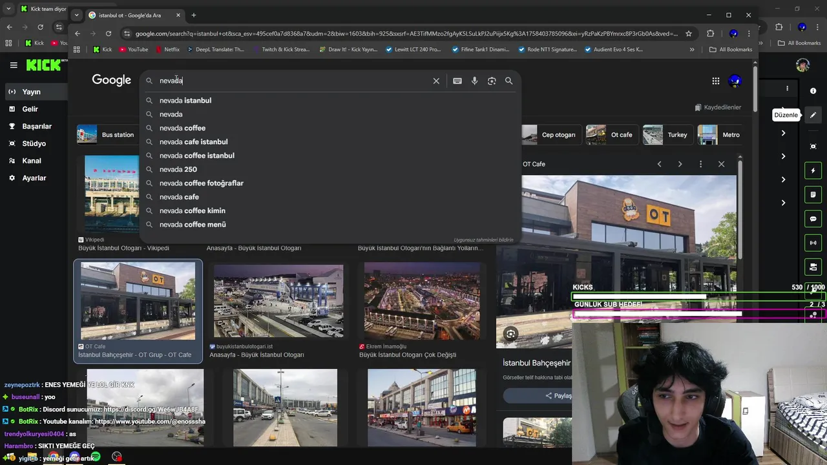Viewport: 827px width, 465px height.
Task: Click the Kaydedilenler link
Action: point(718,107)
